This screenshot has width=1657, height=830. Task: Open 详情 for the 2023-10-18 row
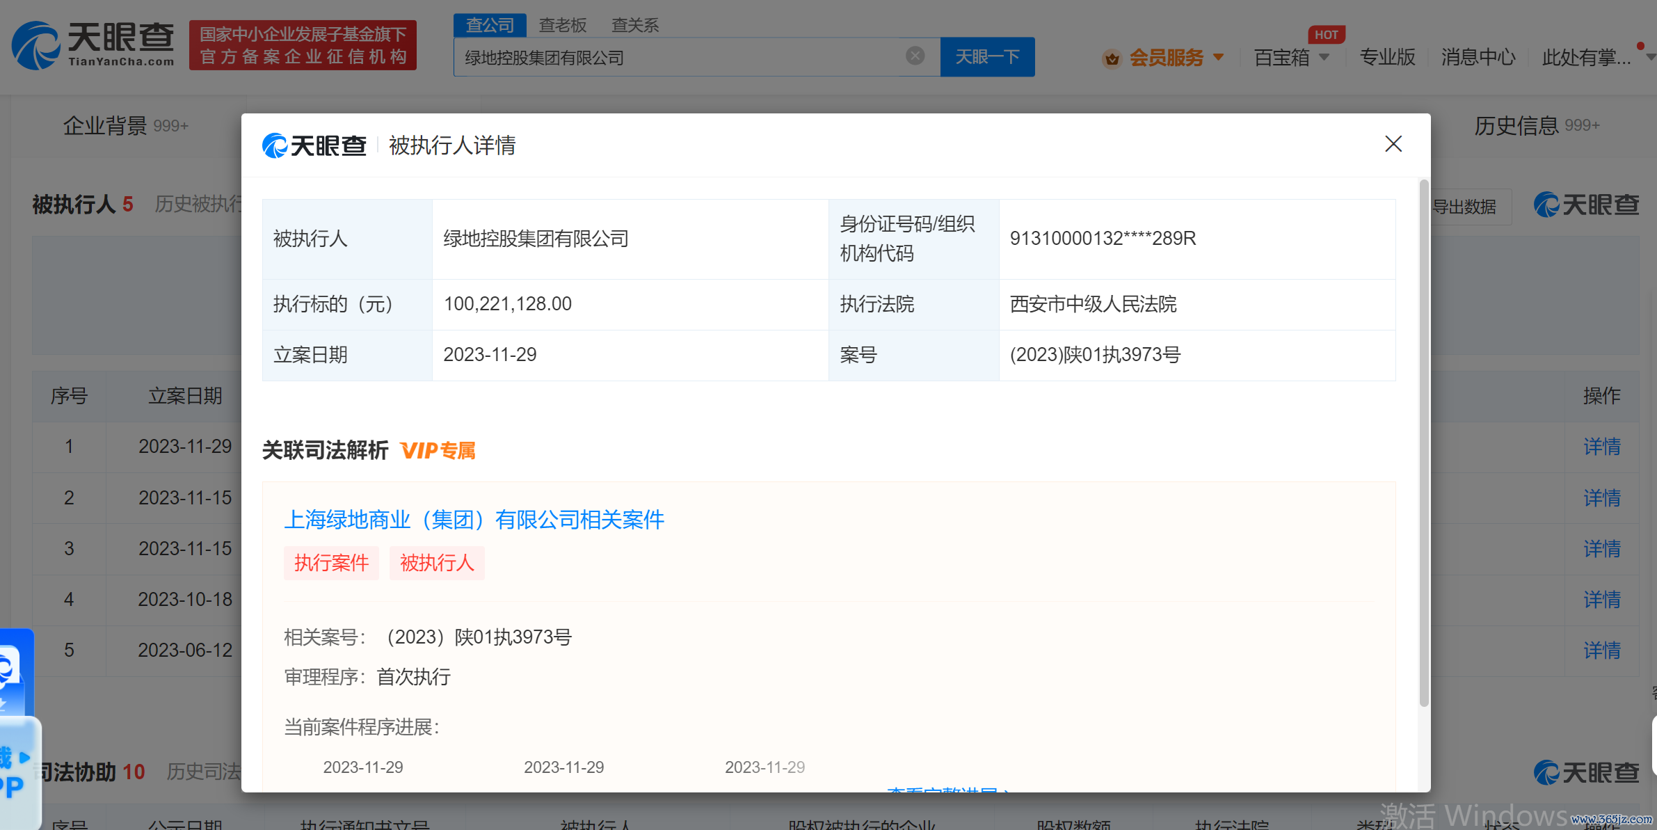[x=1601, y=599]
